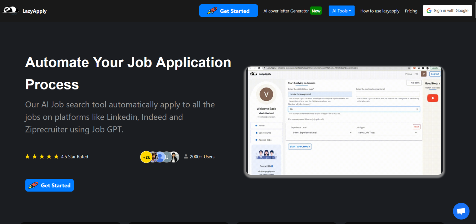The width and height of the screenshot is (476, 224).
Task: Click the LazyApply panda logo
Action: tap(10, 10)
